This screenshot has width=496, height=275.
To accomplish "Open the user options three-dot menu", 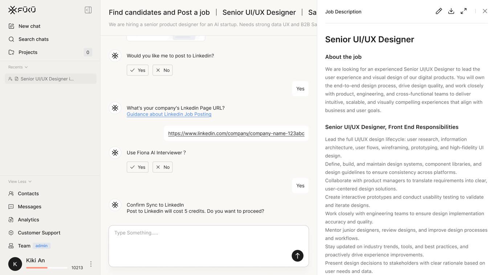I will click(91, 264).
